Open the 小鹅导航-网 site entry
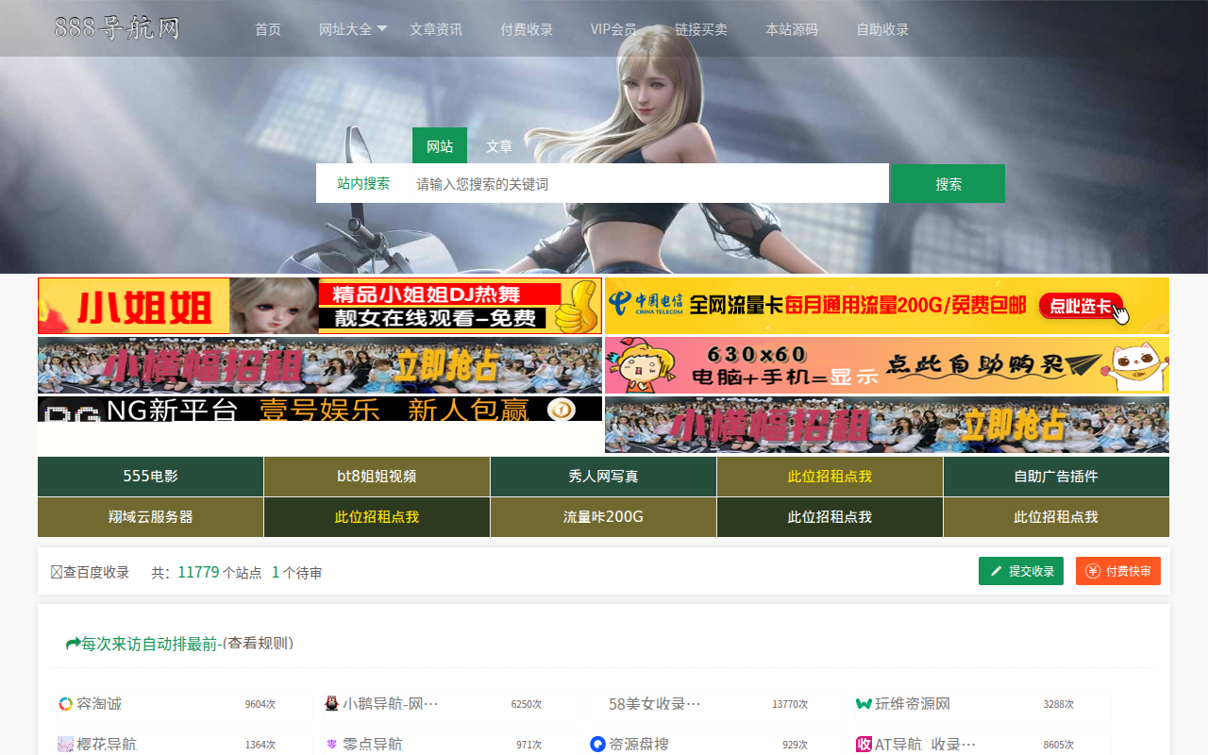 391,704
